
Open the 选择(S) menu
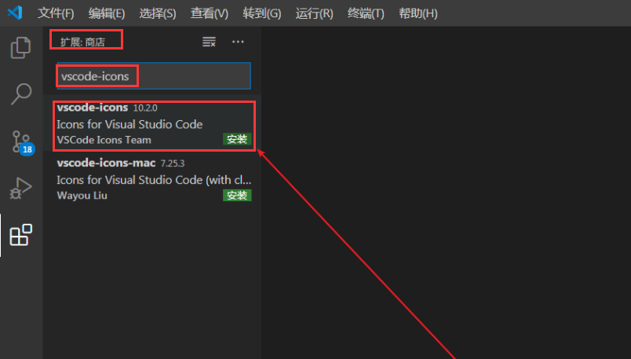tap(158, 13)
